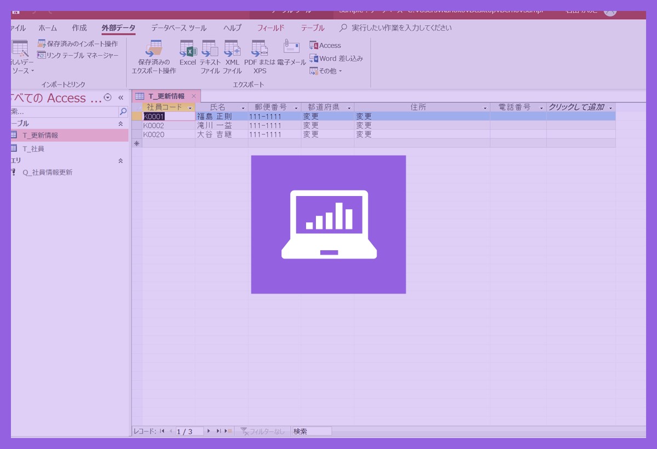This screenshot has height=449, width=657.
Task: Export to a text file
Action: coord(210,54)
